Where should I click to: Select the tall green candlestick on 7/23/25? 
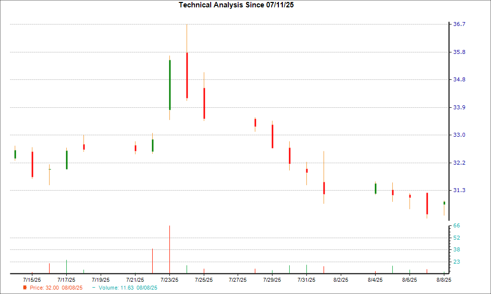tap(170, 85)
